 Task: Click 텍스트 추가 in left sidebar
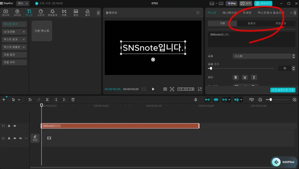tap(14, 24)
